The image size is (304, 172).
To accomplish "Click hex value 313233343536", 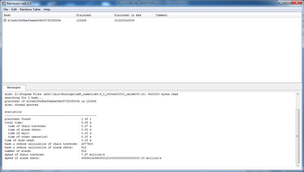I will tap(124, 20).
